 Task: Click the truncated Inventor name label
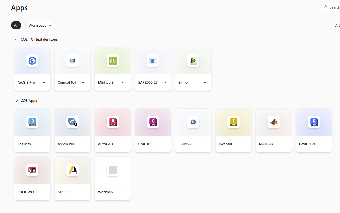[x=228, y=144]
